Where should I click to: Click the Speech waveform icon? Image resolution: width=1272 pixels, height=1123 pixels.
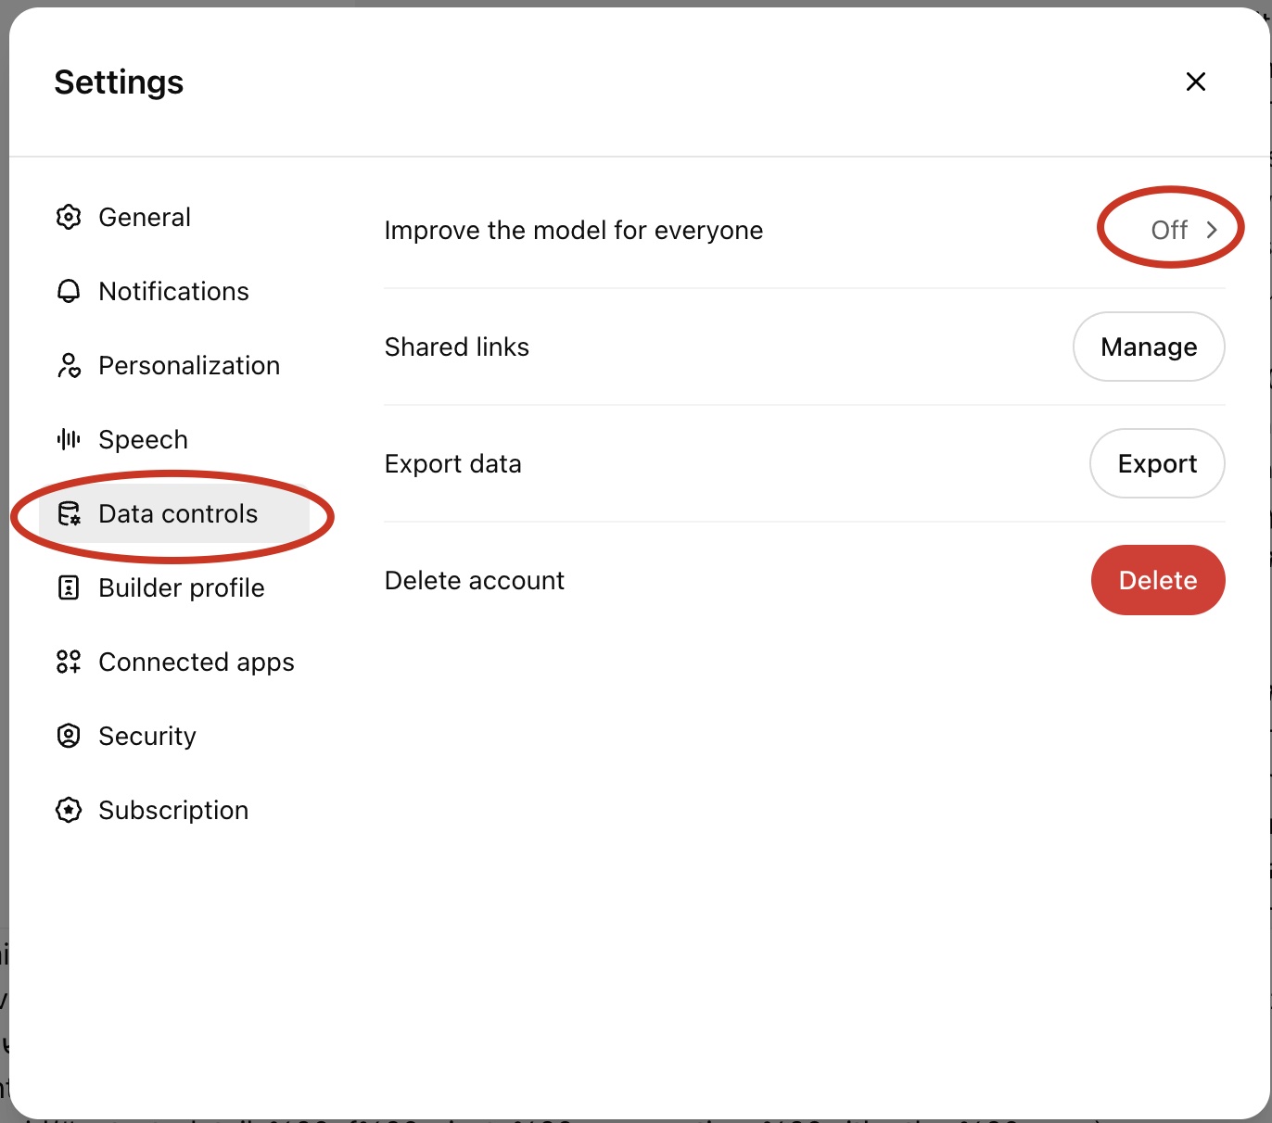(x=69, y=439)
